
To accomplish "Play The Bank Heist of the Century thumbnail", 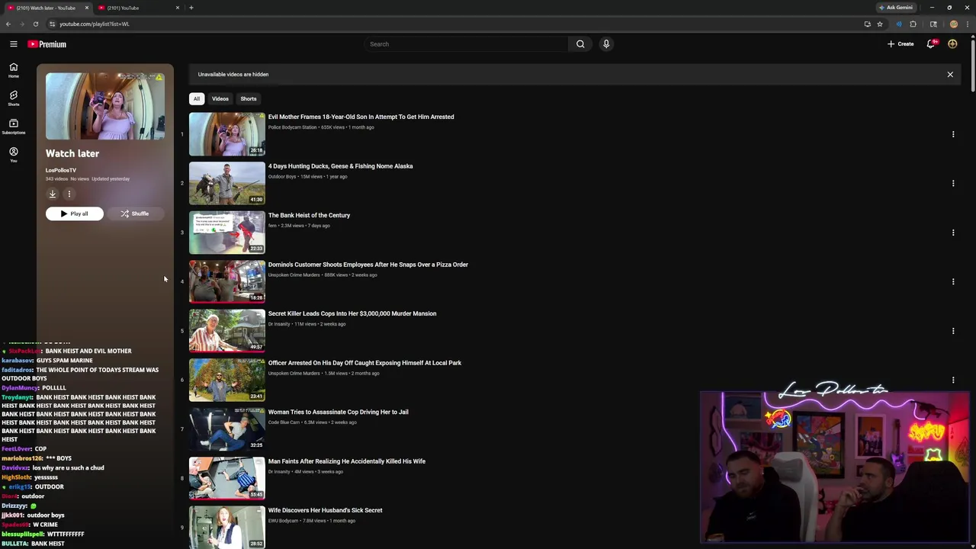I will (x=227, y=233).
